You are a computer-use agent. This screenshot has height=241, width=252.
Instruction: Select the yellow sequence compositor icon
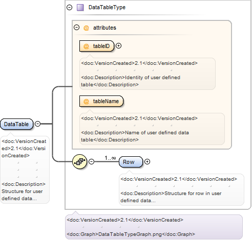(79, 161)
